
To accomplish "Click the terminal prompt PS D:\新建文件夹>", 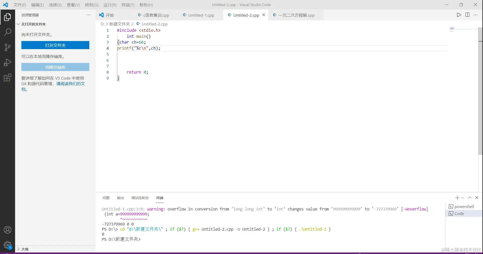I will (121, 239).
